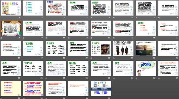Click the transition star under slide 27
Screen dimensions: 179x99
[46, 78]
